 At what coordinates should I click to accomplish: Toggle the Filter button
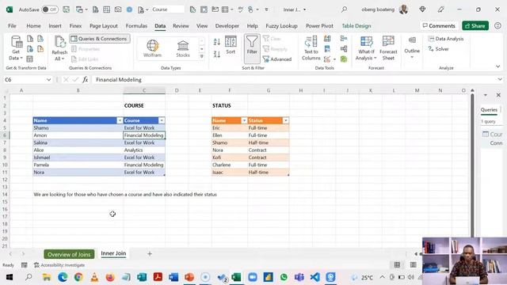click(252, 48)
